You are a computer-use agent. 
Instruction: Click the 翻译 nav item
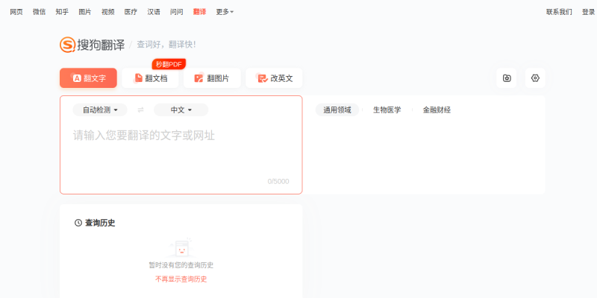pyautogui.click(x=199, y=12)
